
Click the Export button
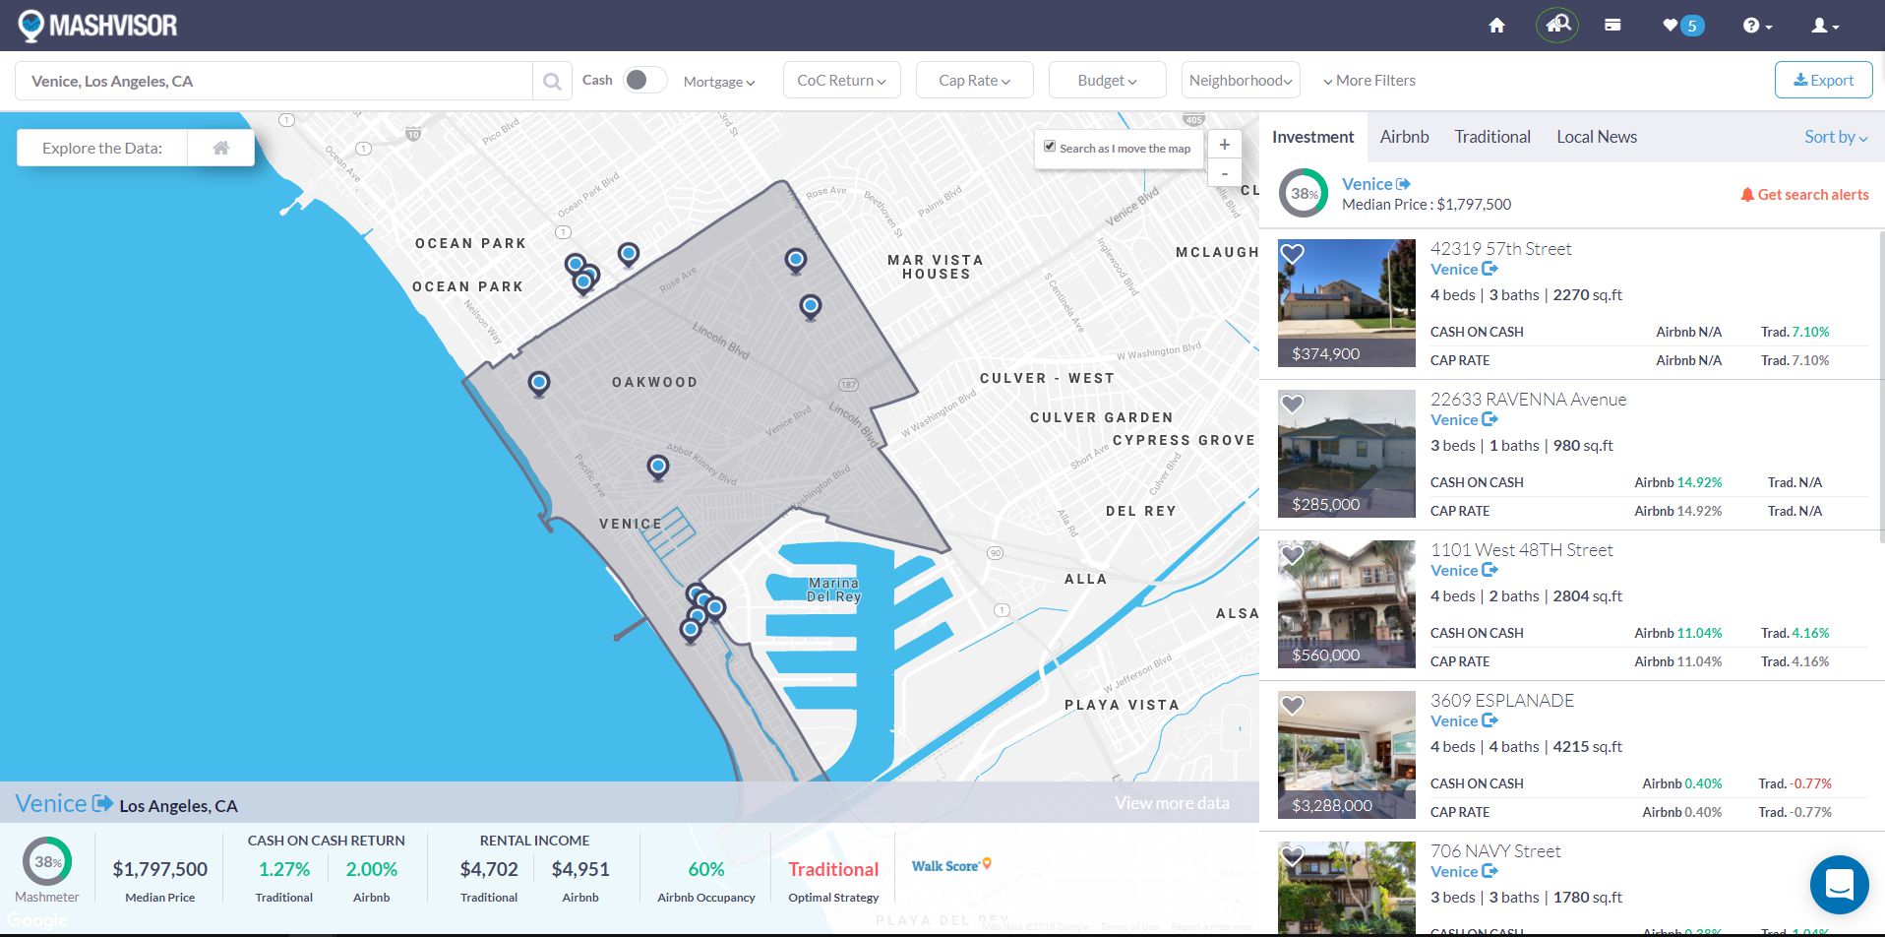pyautogui.click(x=1823, y=81)
